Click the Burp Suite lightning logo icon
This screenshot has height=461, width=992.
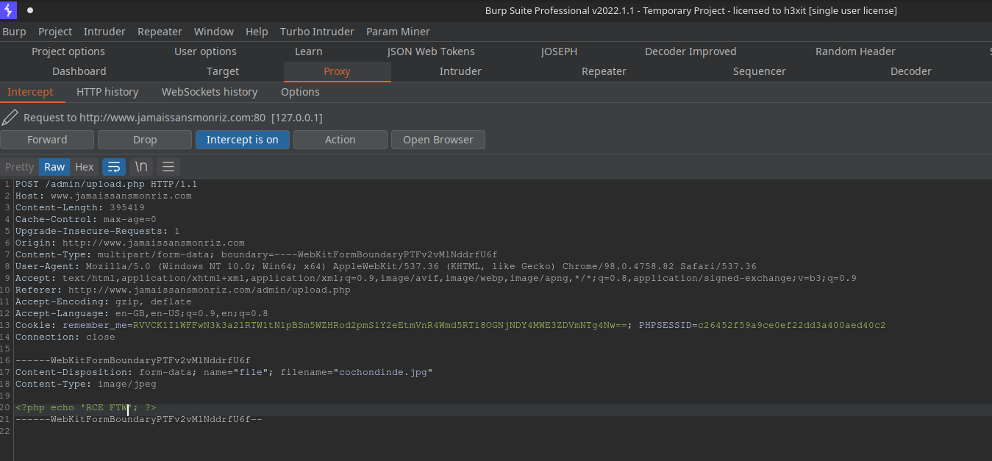pyautogui.click(x=9, y=10)
